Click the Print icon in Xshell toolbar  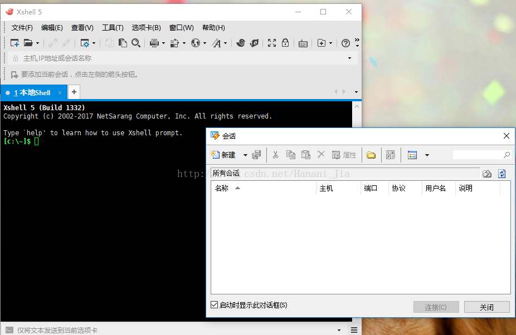tap(154, 43)
